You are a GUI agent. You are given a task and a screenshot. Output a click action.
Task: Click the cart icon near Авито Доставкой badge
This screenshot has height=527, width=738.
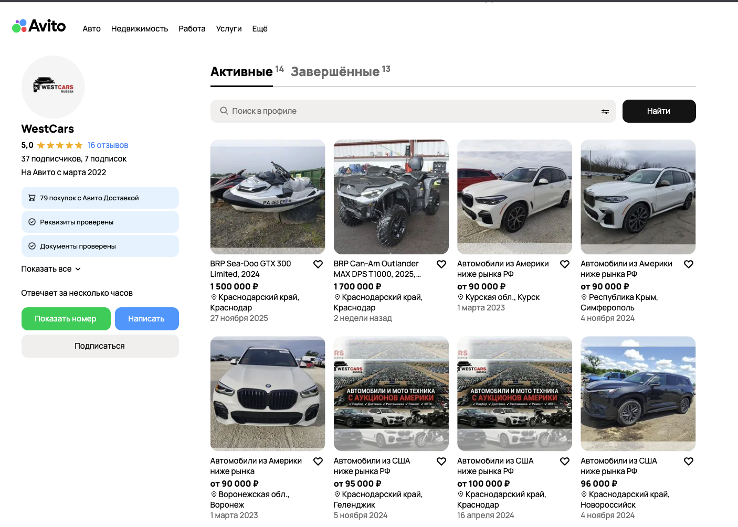(x=31, y=198)
